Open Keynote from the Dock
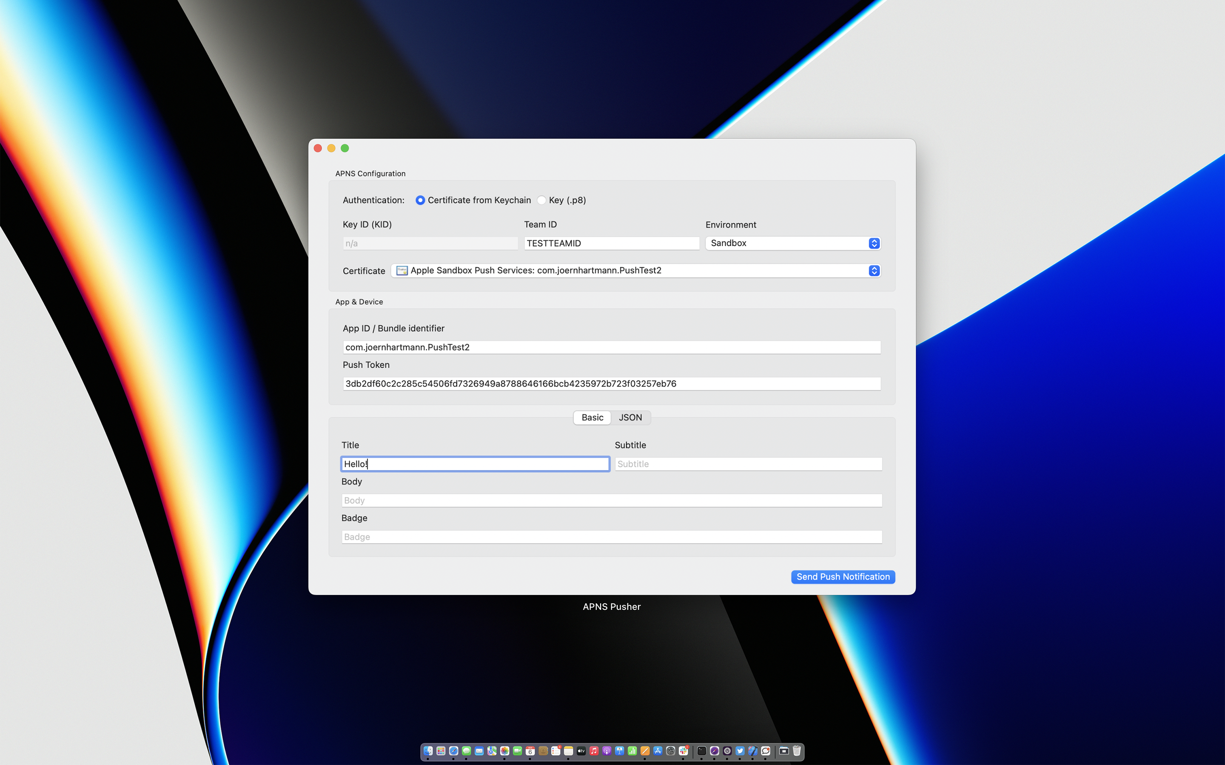Screen dimensions: 1225x765 pos(620,751)
